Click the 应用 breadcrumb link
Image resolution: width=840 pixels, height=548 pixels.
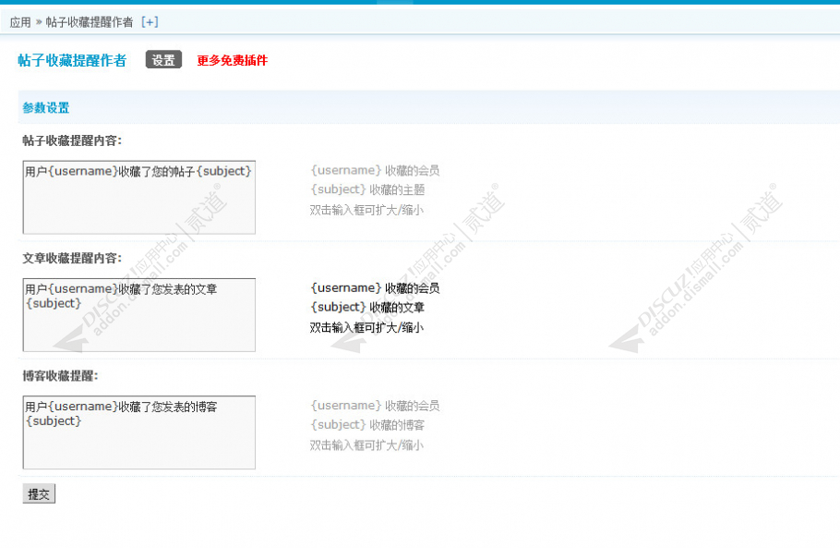point(20,22)
